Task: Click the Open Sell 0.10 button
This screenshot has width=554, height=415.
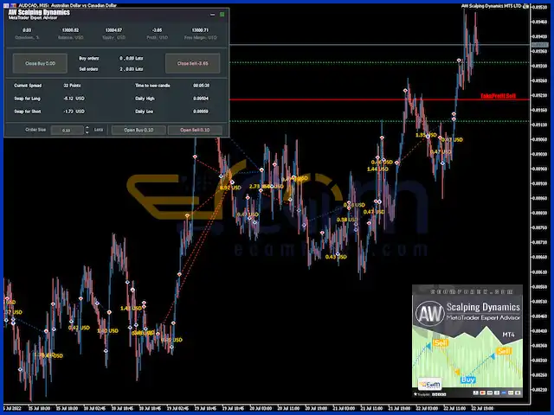Action: [195, 130]
